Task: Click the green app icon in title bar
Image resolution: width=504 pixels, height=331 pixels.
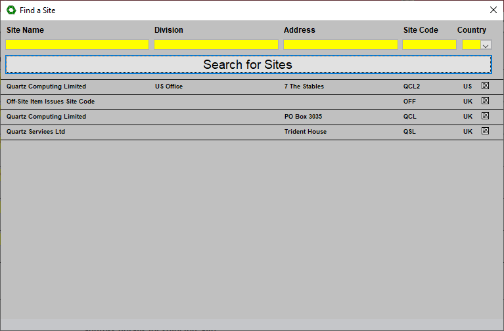Action: pos(11,10)
